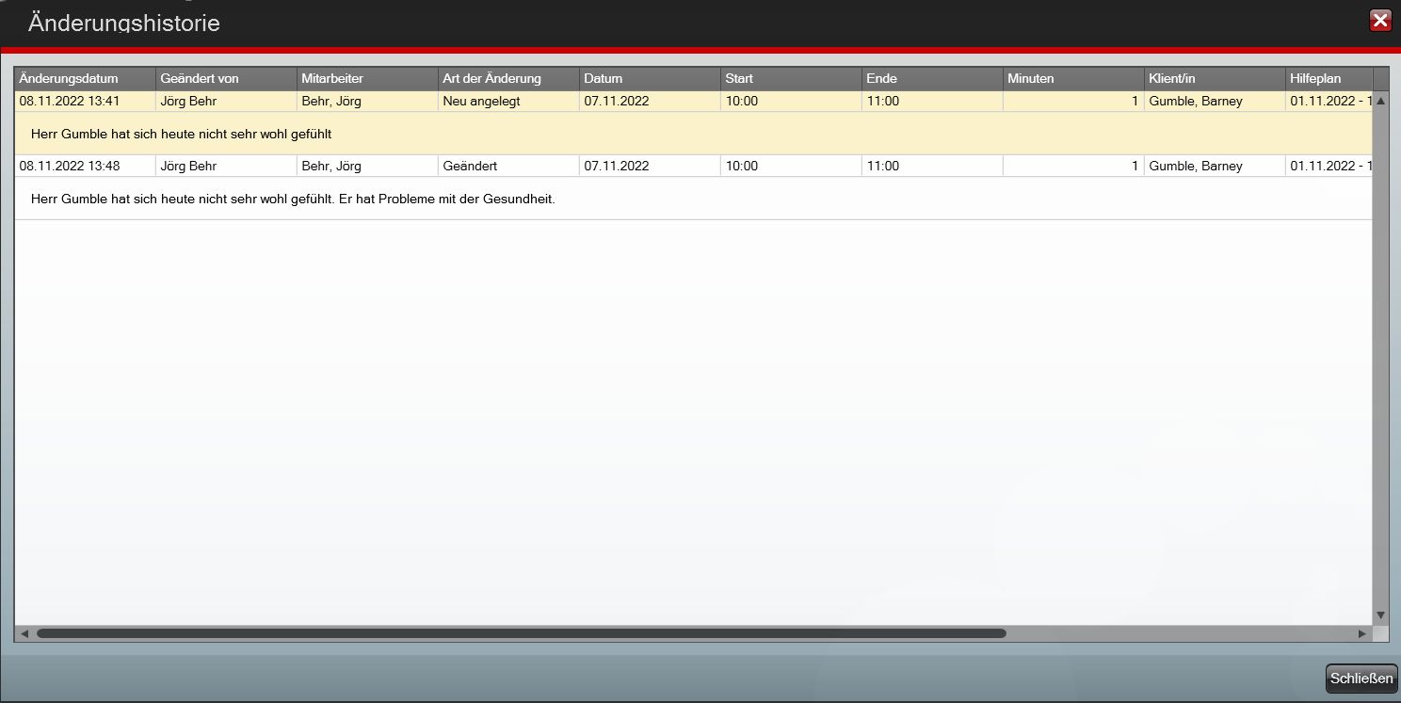Screen dimensions: 1401x703
Task: Sort by Änderungsdatum column header
Action: tap(85, 79)
